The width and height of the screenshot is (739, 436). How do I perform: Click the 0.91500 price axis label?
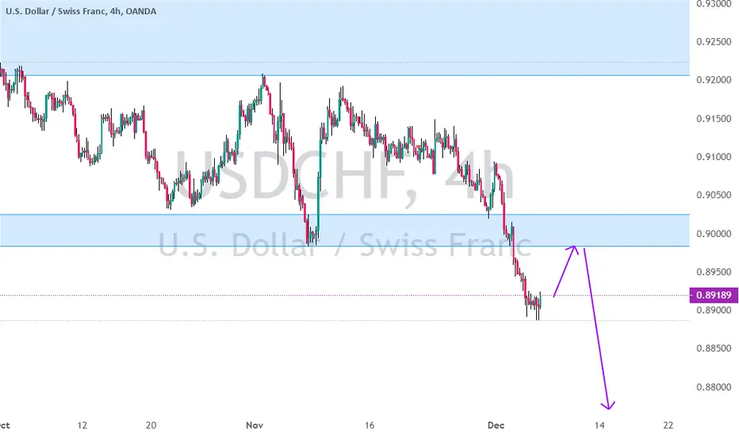click(714, 118)
